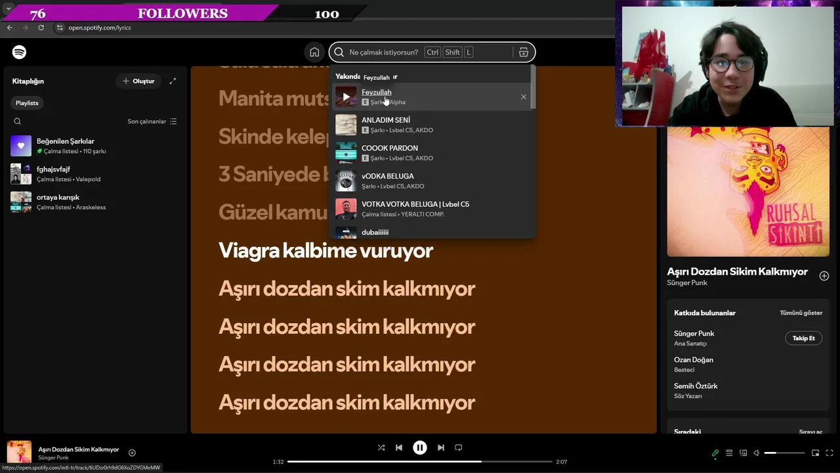Expand the library with the arrows icon
This screenshot has width=840, height=473.
tap(173, 81)
